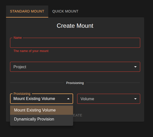Viewport: 153px width, 137px height.
Task: Collapse the Provisioning select using its up arrow
Action: [68, 99]
